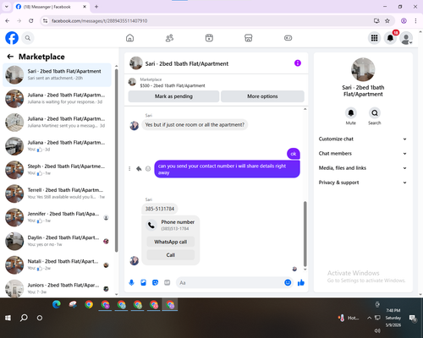Open Daylin yes or no conversation
Image resolution: width=423 pixels, height=338 pixels.
(x=57, y=241)
